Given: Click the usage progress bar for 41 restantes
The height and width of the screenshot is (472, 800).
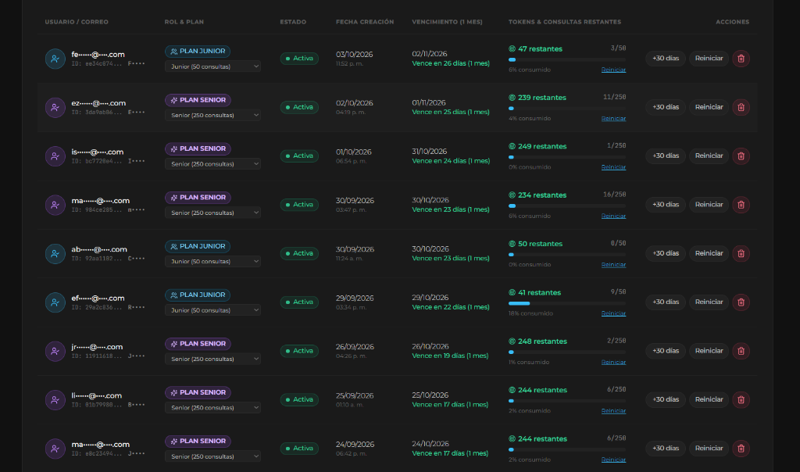Looking at the screenshot, I should pyautogui.click(x=567, y=304).
